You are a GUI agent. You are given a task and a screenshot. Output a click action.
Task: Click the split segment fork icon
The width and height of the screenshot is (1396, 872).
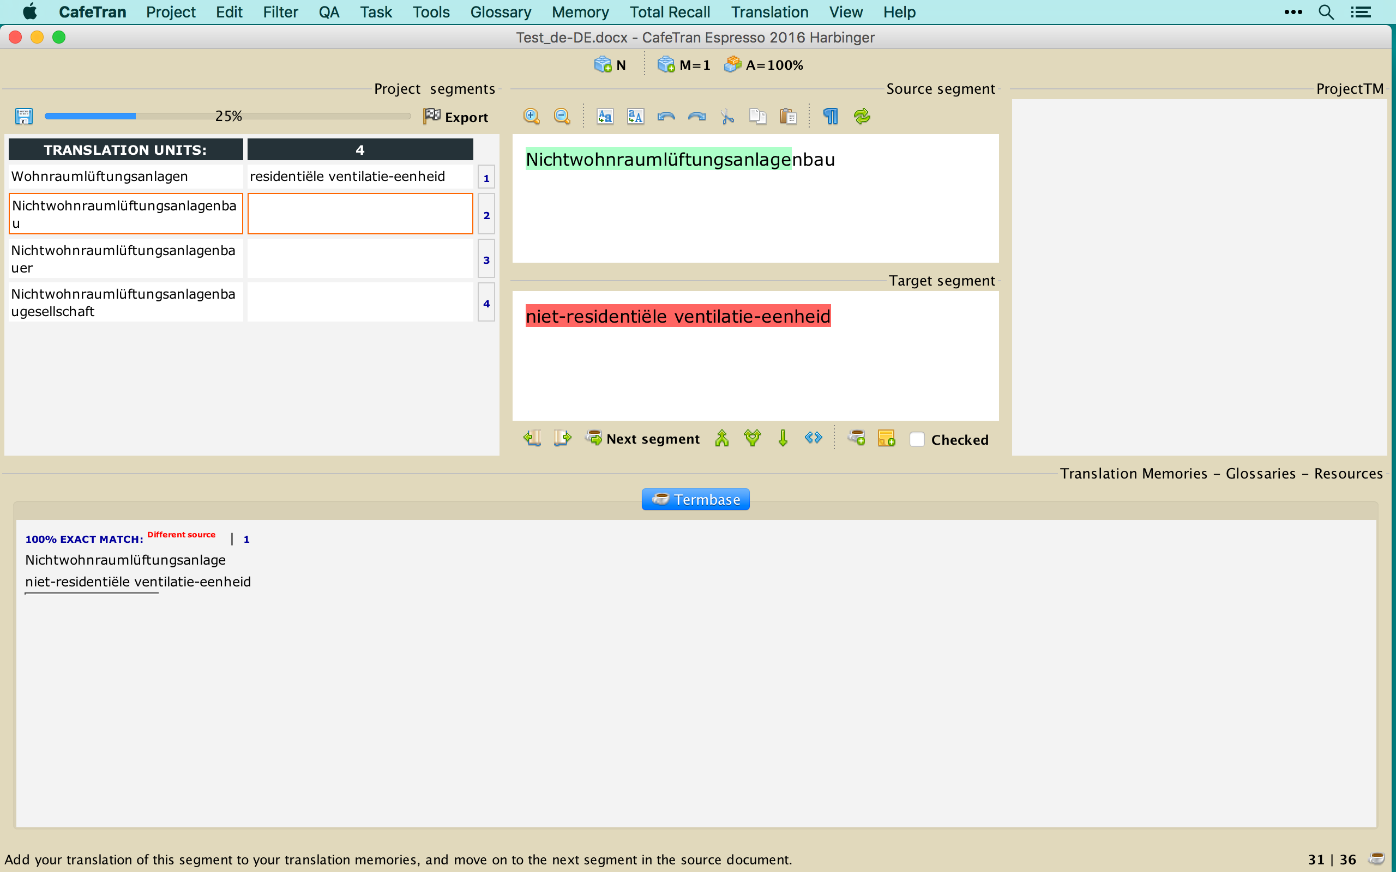coord(752,439)
